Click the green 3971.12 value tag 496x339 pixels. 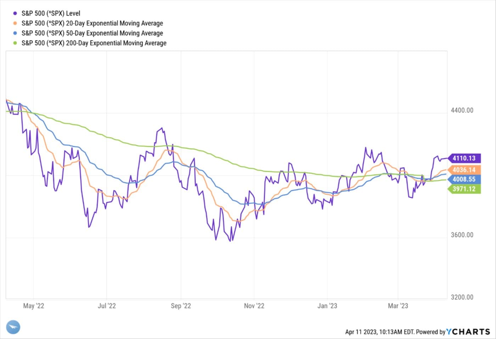click(464, 189)
